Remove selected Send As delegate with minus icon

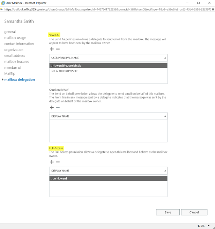[x=58, y=49]
